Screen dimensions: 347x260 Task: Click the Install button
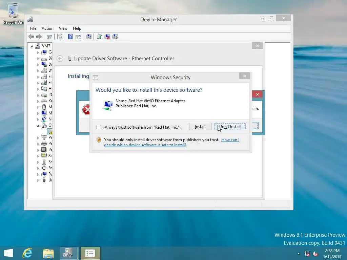(200, 127)
